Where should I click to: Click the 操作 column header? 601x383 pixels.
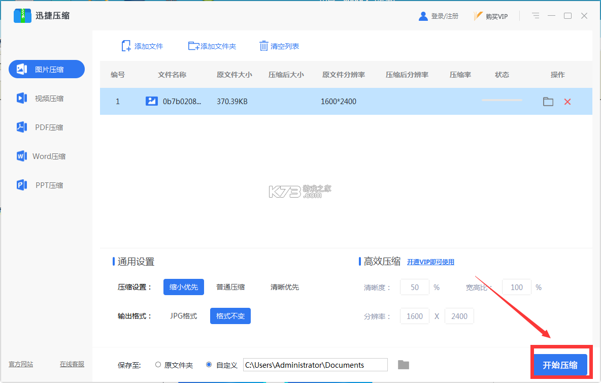tap(558, 75)
